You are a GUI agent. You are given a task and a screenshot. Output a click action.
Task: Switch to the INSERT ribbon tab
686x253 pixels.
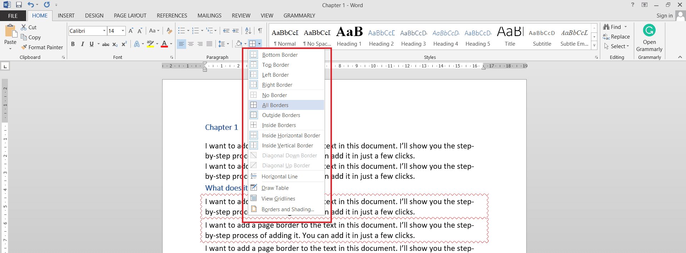tap(66, 15)
